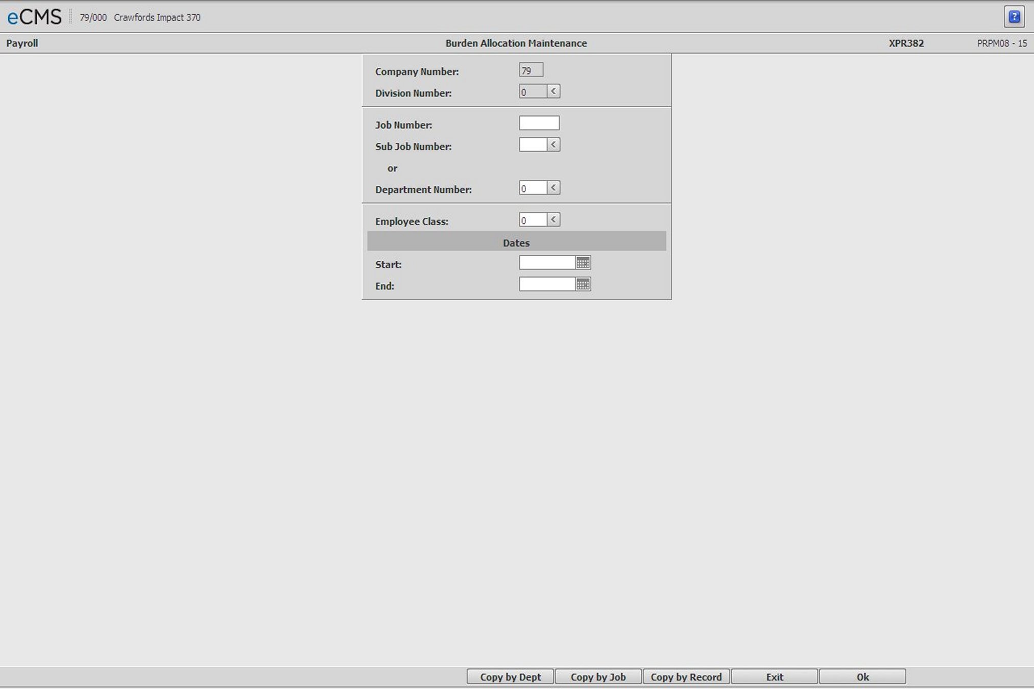This screenshot has height=689, width=1034.
Task: Click the Exit button
Action: (x=774, y=677)
